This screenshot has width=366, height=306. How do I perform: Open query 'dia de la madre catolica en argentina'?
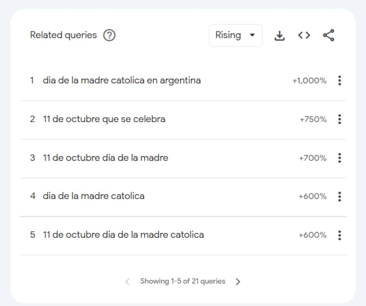click(122, 81)
